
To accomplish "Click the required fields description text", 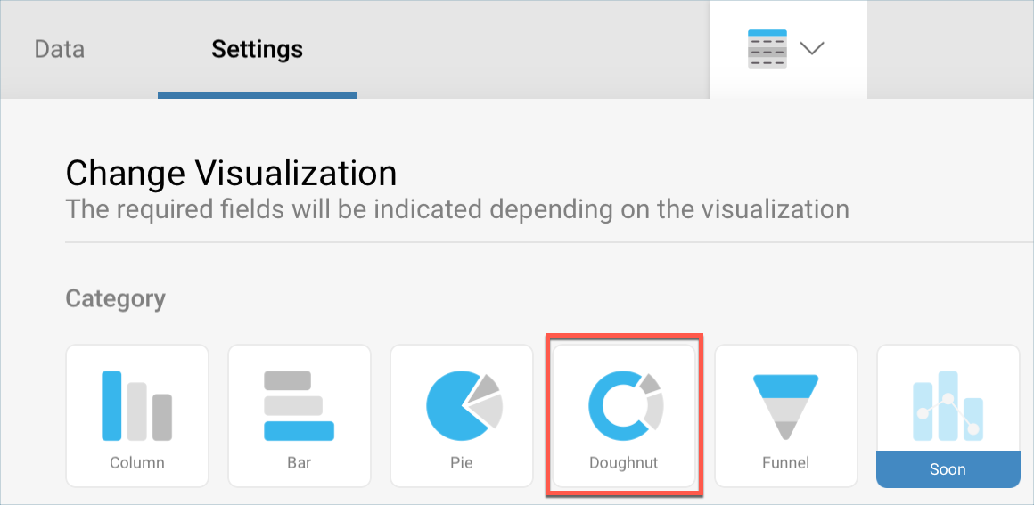I will (x=457, y=210).
